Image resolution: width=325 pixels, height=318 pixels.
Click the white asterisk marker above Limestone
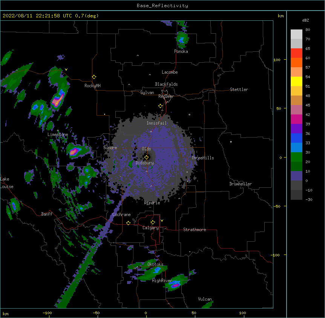(58, 131)
